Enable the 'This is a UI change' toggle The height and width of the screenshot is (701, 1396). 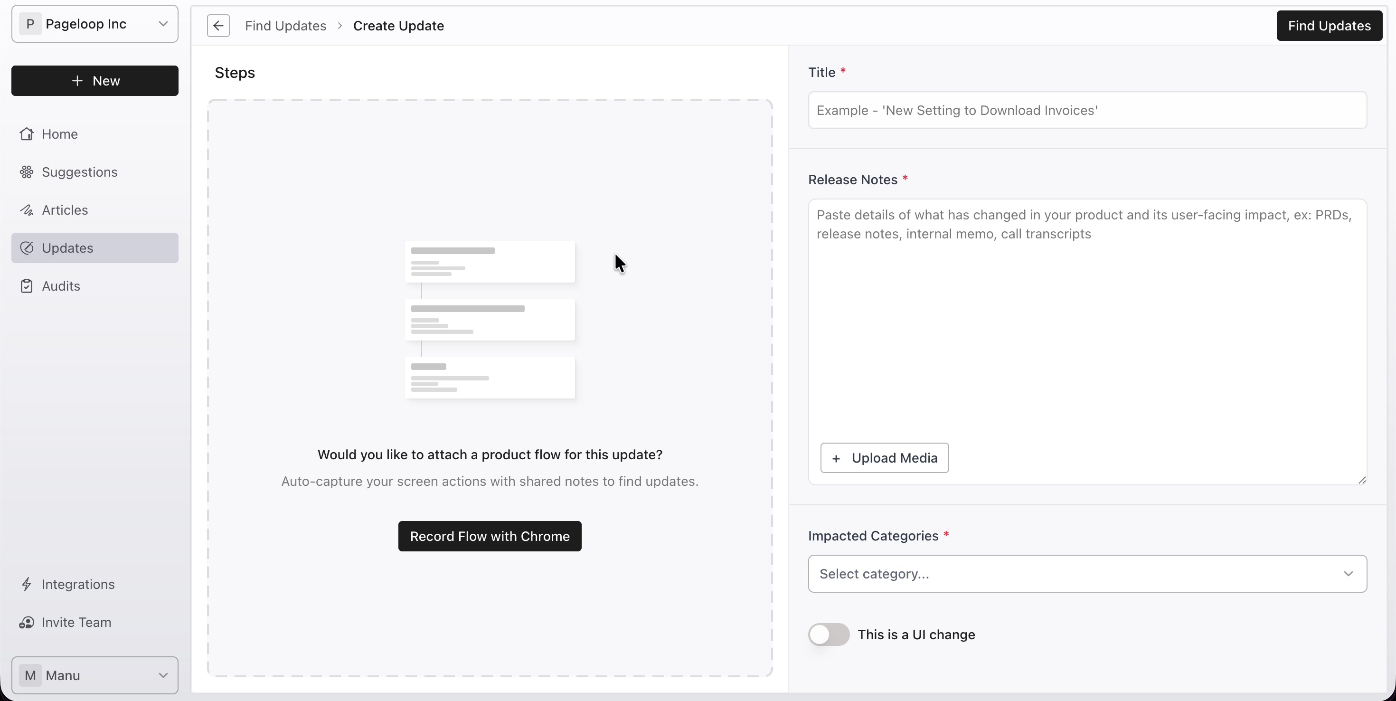829,635
